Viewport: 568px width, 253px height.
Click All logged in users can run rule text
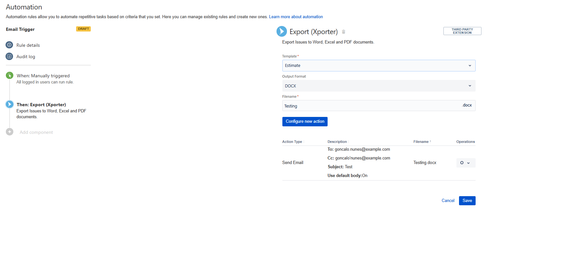click(45, 82)
